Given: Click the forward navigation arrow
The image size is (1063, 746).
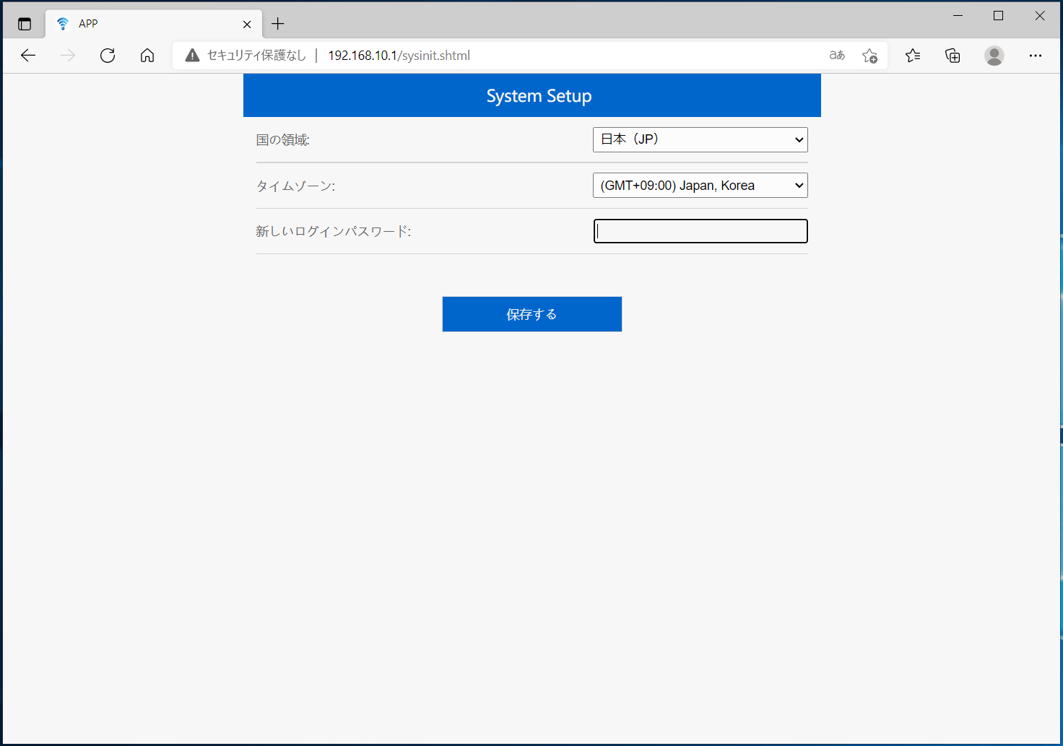Looking at the screenshot, I should coord(68,56).
